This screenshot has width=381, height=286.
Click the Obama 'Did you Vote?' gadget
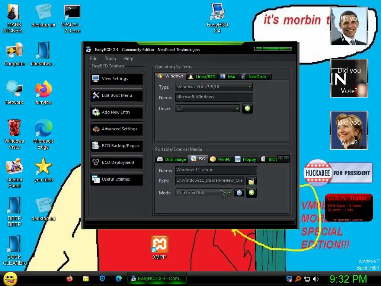click(349, 26)
